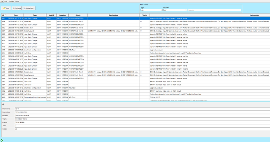Click the Unit ID detail field

click(x=142, y=129)
